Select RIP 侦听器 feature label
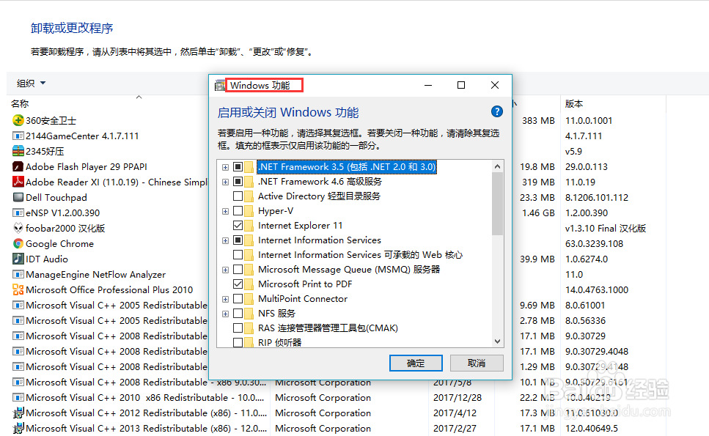709x436 pixels. coord(279,342)
